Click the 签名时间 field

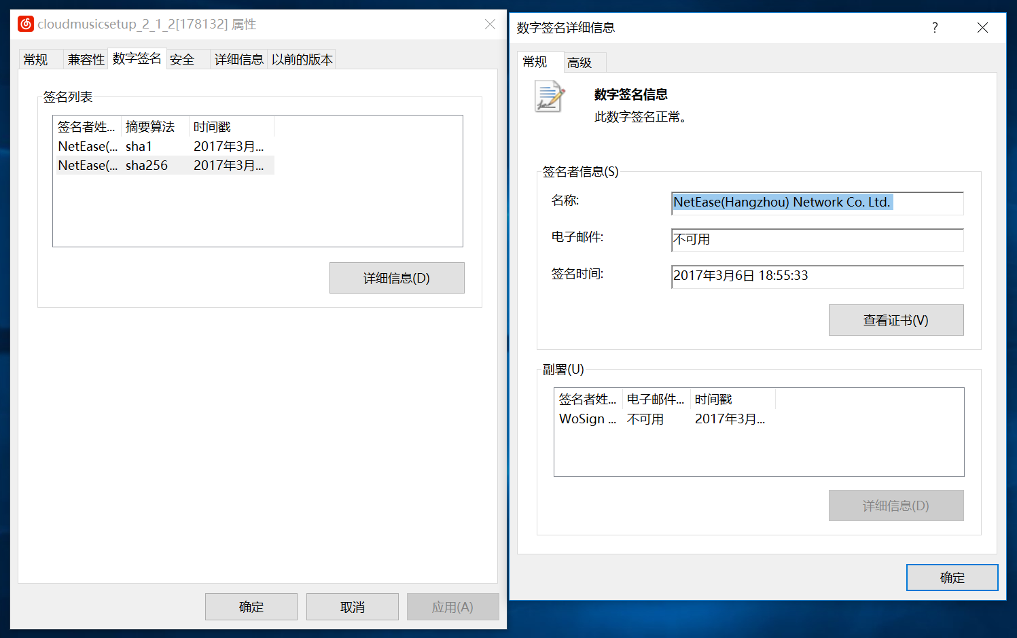pyautogui.click(x=817, y=277)
